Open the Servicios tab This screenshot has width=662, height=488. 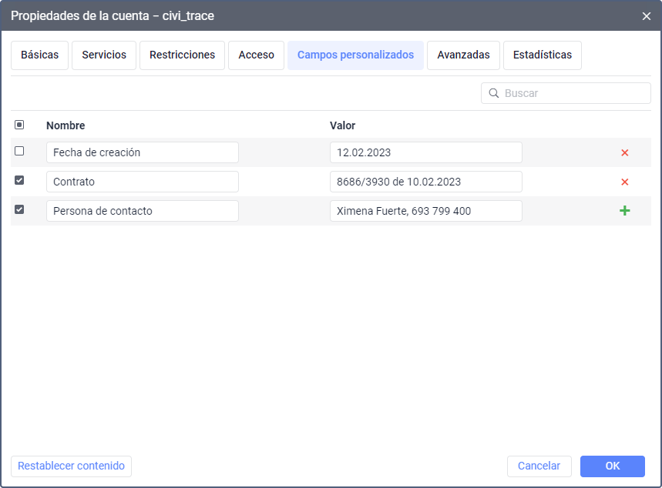point(104,55)
